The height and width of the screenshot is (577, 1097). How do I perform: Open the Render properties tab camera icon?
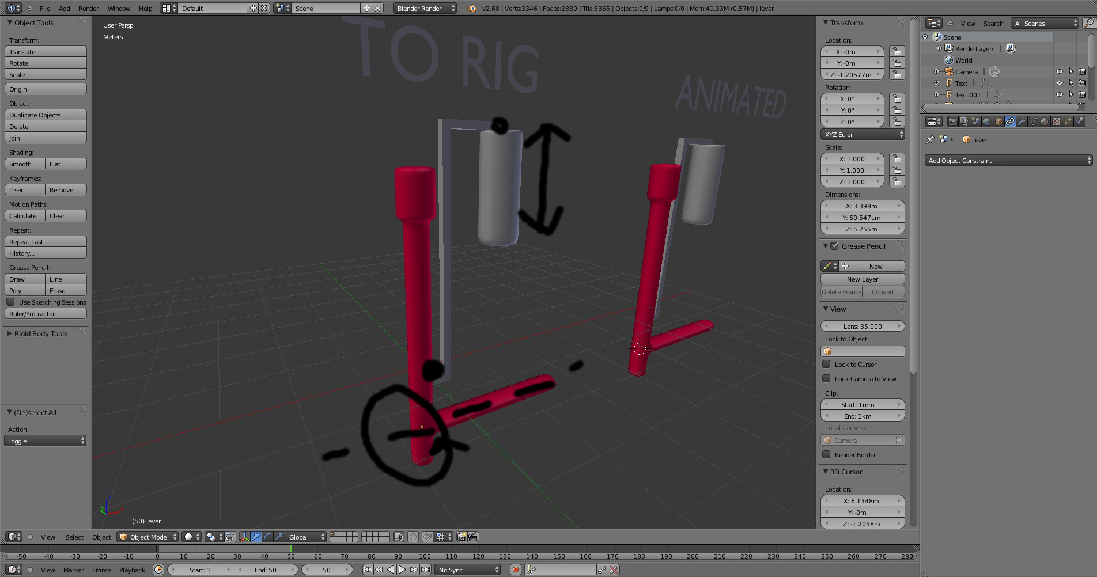tap(953, 122)
